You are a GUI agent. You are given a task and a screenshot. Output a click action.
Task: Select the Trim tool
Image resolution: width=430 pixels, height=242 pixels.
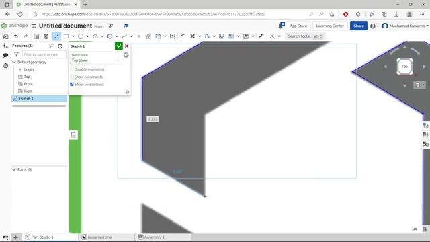[193, 36]
